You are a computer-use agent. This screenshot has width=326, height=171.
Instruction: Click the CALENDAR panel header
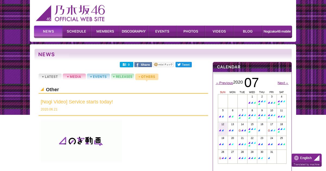click(252, 67)
